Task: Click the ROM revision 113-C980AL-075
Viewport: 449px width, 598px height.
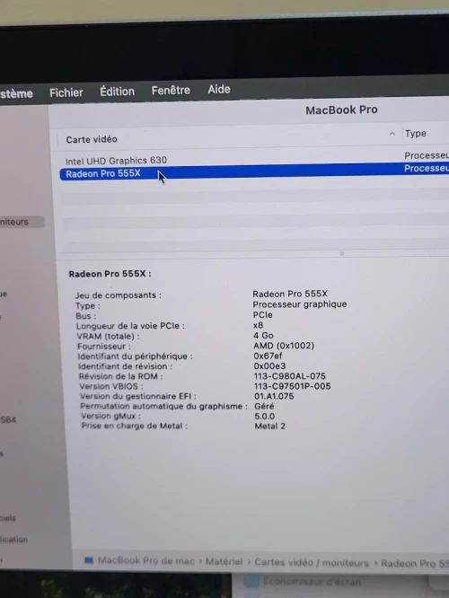Action: tap(289, 376)
